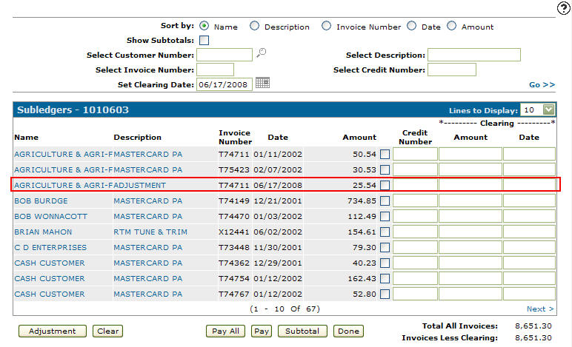This screenshot has width=572, height=347.
Task: Select the Description sort radio button
Action: pyautogui.click(x=255, y=26)
